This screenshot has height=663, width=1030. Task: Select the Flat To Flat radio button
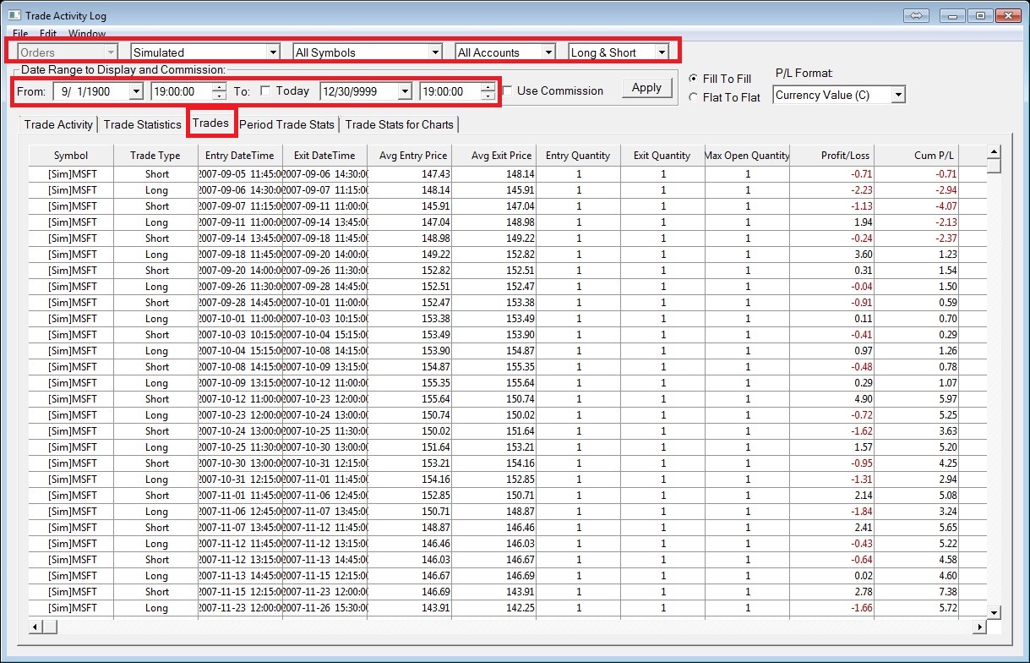[x=694, y=97]
